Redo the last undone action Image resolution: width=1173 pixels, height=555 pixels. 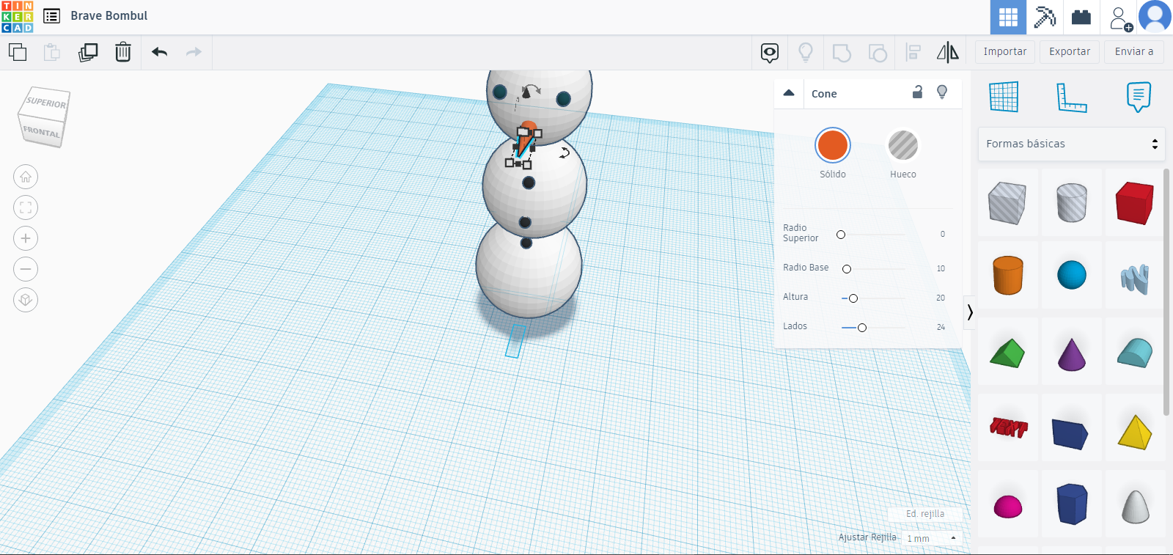click(x=194, y=52)
